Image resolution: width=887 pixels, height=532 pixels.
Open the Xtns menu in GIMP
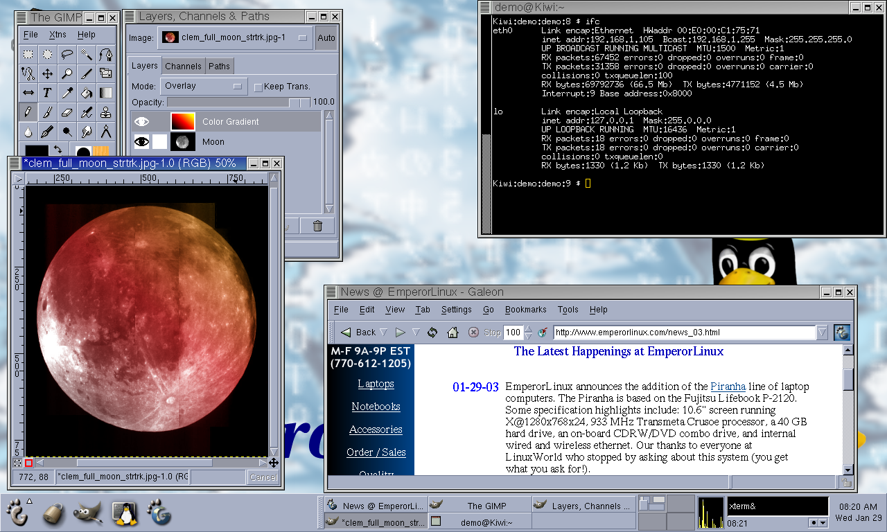[58, 35]
